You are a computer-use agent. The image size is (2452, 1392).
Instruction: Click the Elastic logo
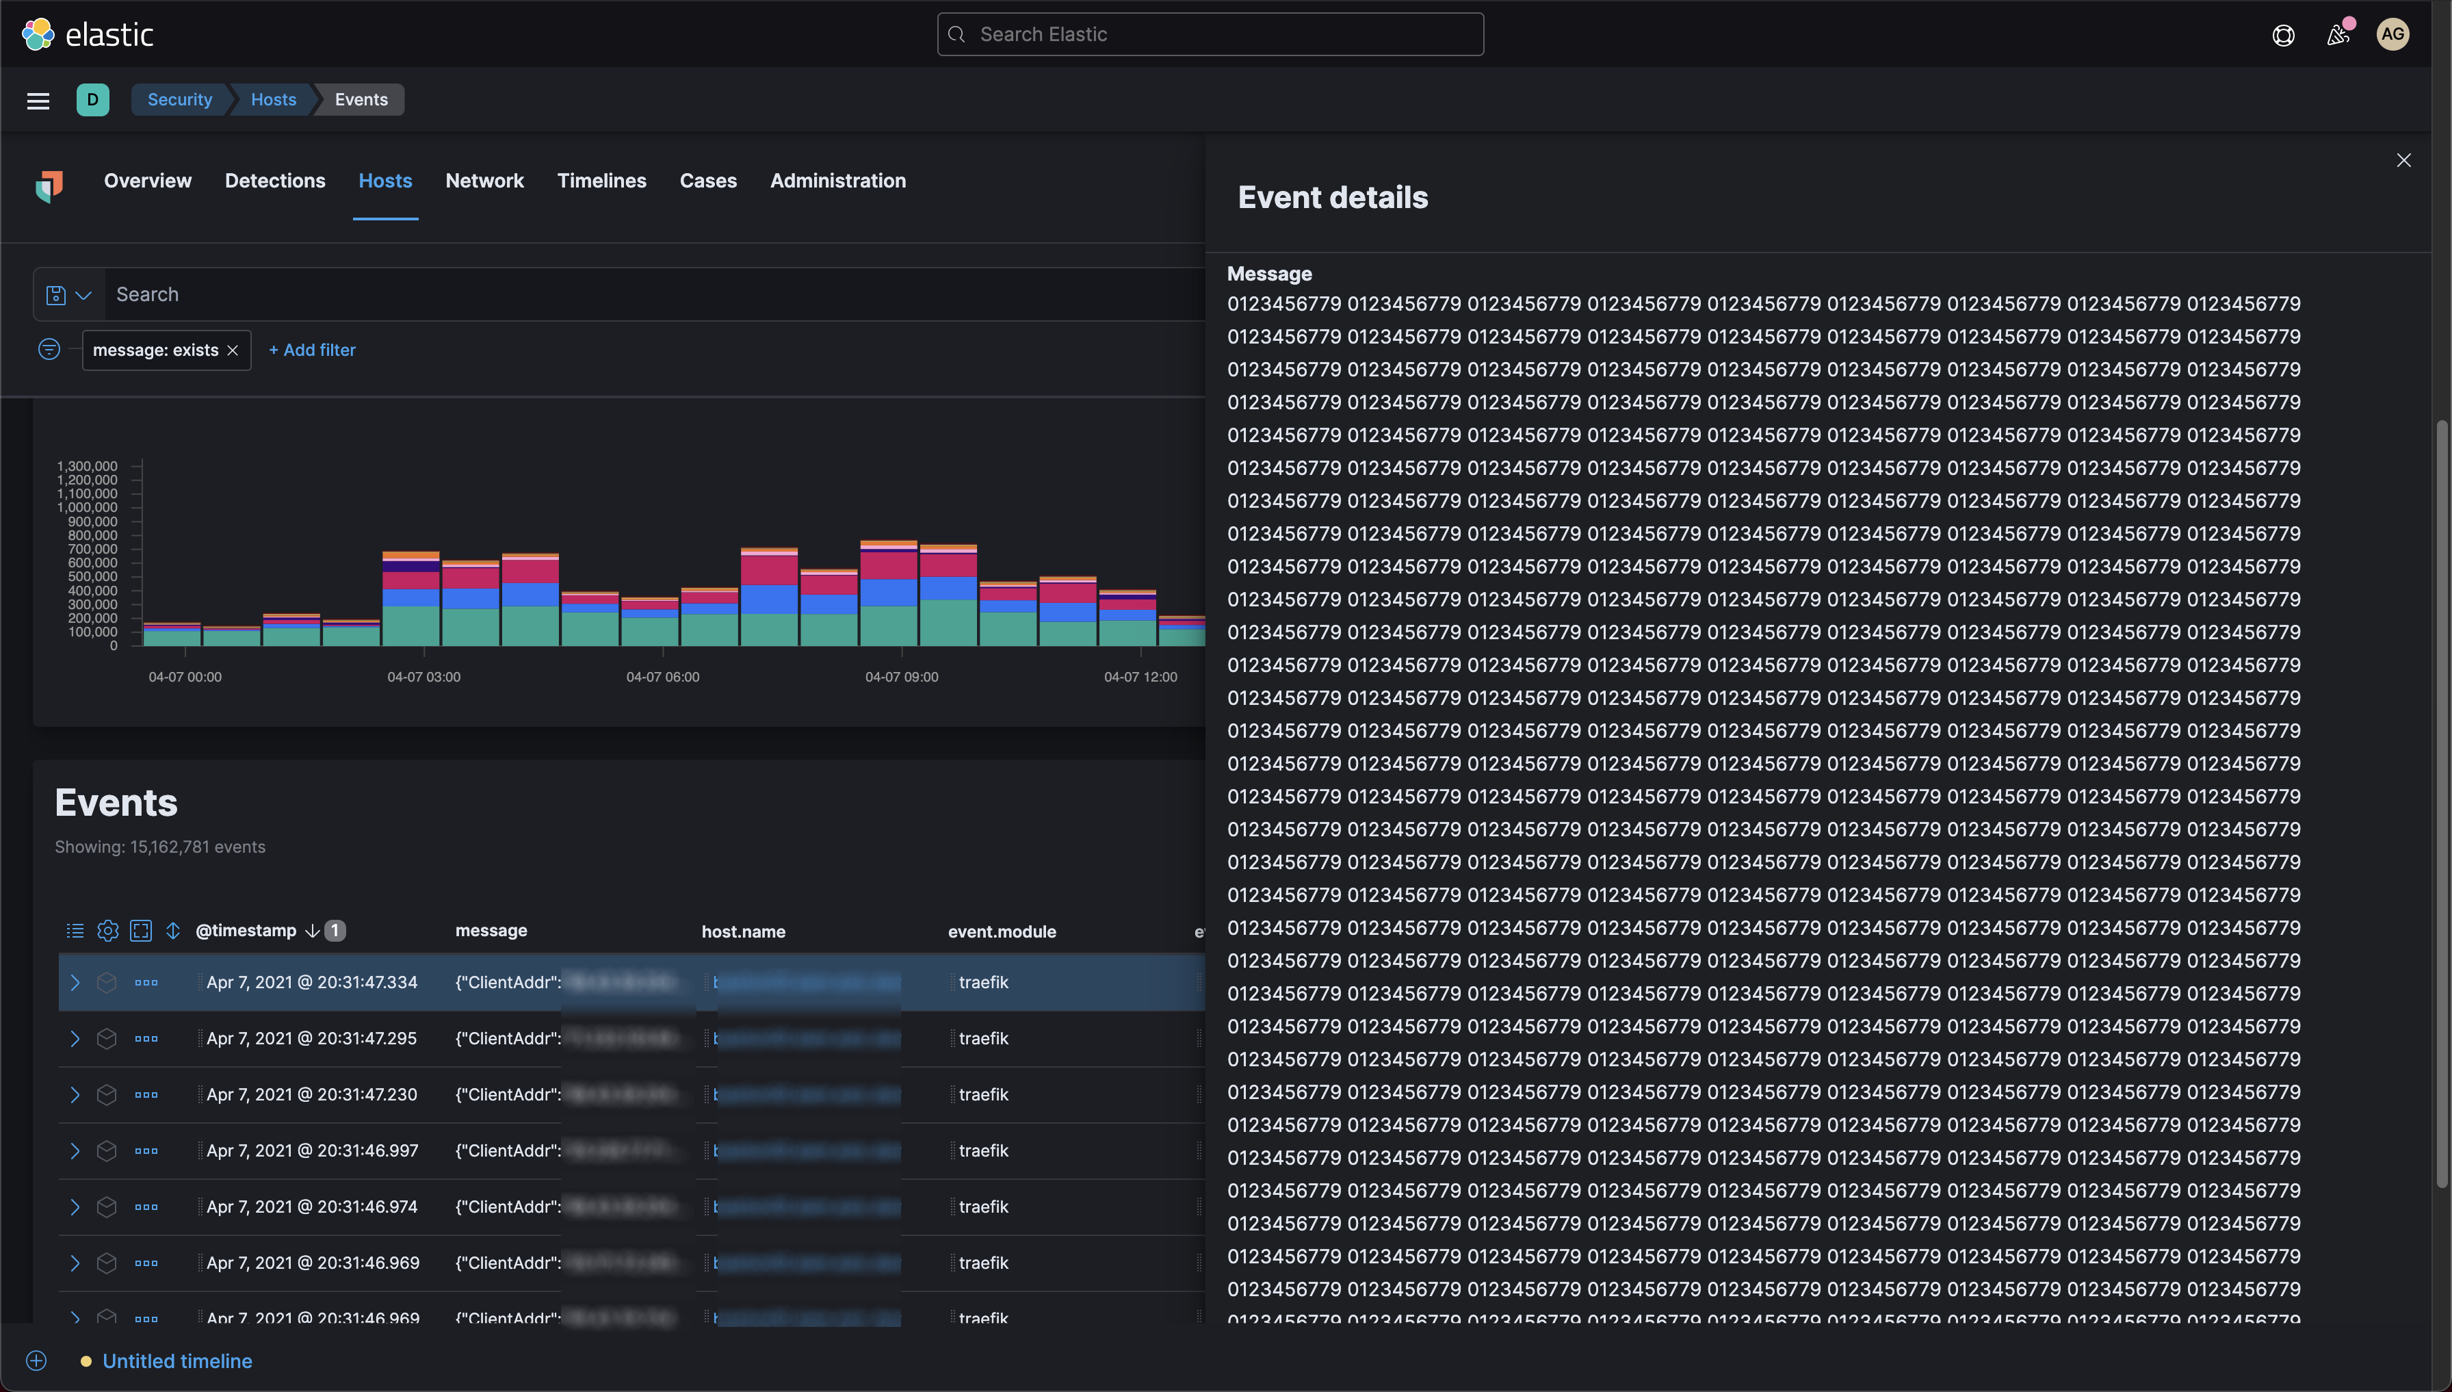pos(87,34)
